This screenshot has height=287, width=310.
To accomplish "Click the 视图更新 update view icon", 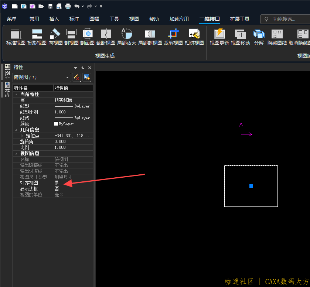I will click(219, 37).
